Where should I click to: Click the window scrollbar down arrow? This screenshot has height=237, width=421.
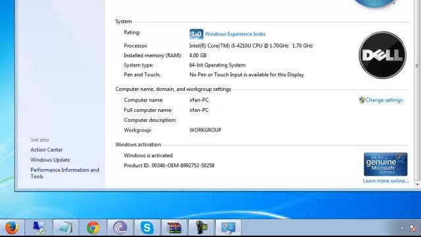[417, 184]
